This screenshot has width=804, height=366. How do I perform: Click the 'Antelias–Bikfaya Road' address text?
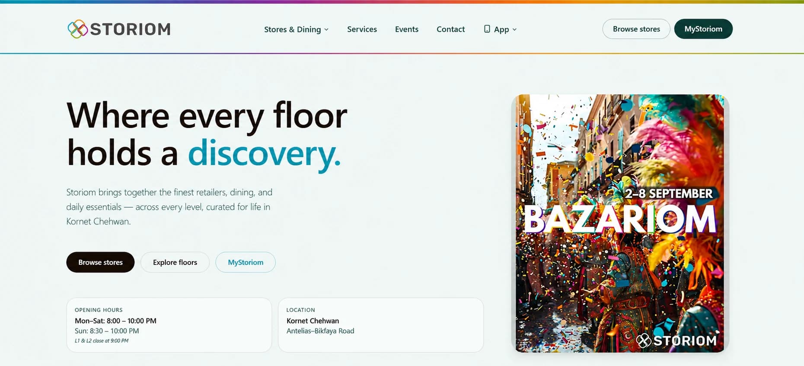point(320,331)
